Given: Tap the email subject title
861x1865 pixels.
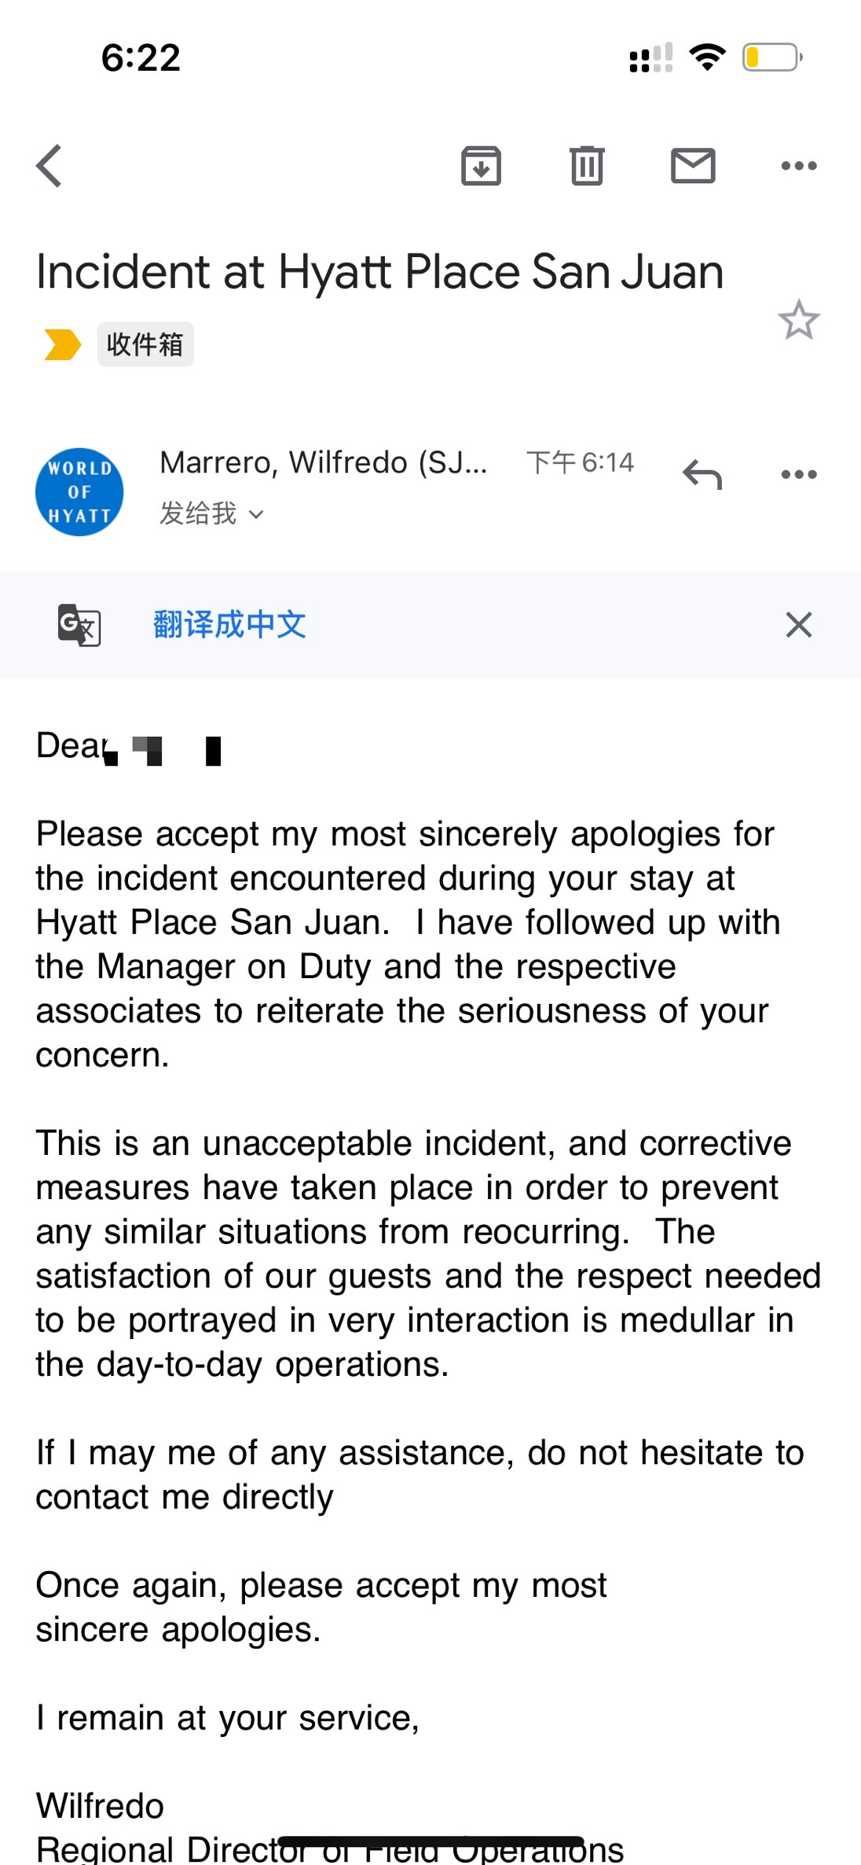Looking at the screenshot, I should point(379,272).
